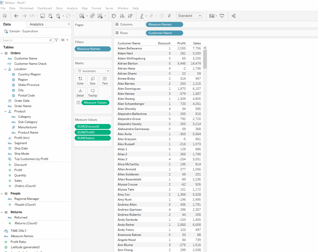Click the Duplicate worksheet icon
This screenshot has height=252, width=318.
[x=92, y=16]
